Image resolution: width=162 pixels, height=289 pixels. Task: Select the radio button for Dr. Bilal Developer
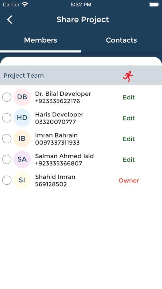coord(7,97)
